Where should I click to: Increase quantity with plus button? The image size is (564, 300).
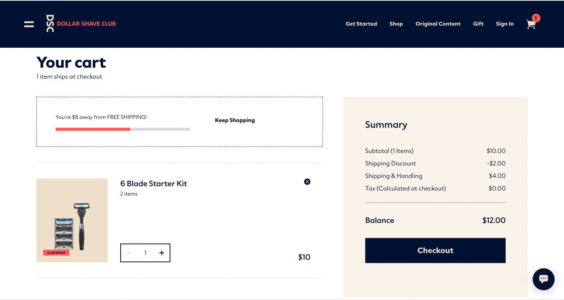click(x=162, y=253)
